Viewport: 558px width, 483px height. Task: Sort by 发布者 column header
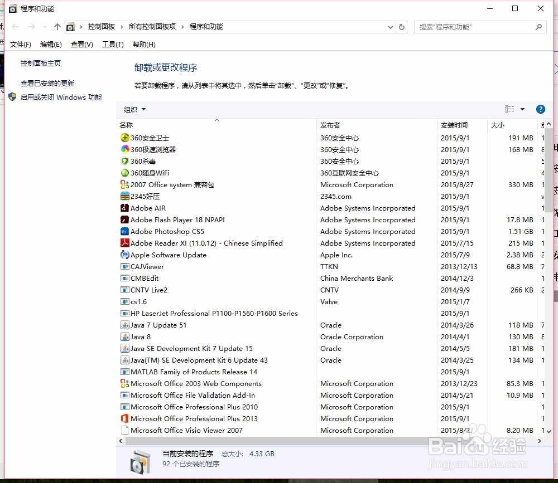377,125
